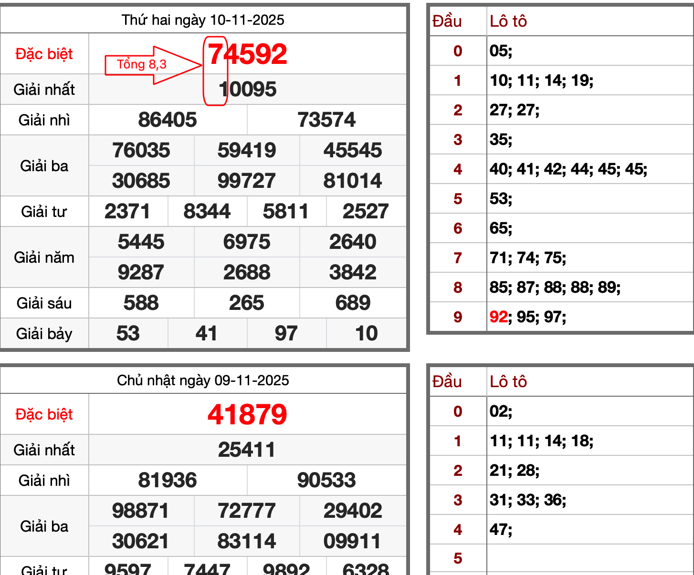Select the special prize number 74592
This screenshot has height=575, width=694.
(247, 54)
